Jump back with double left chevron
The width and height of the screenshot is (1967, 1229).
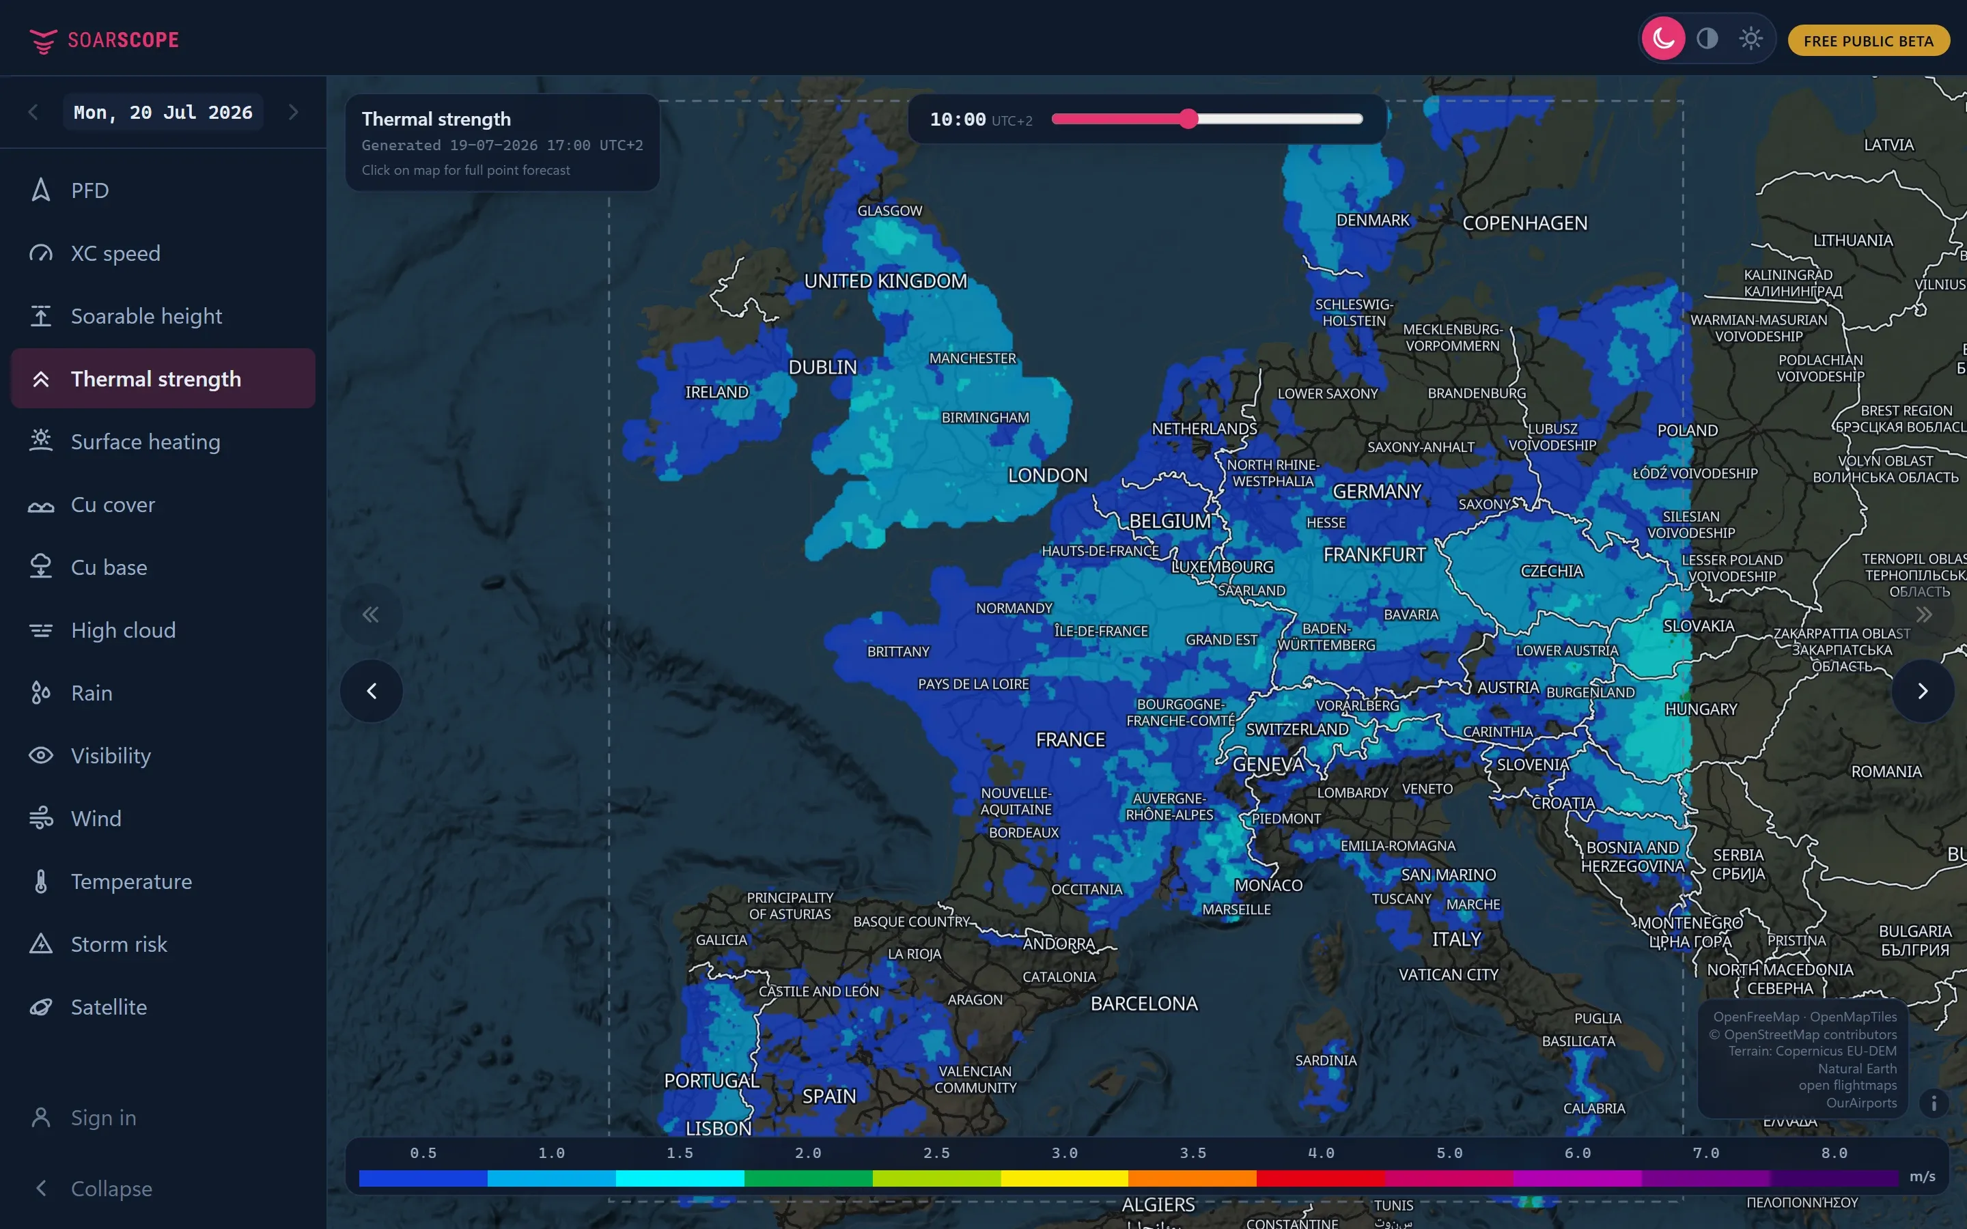(371, 614)
